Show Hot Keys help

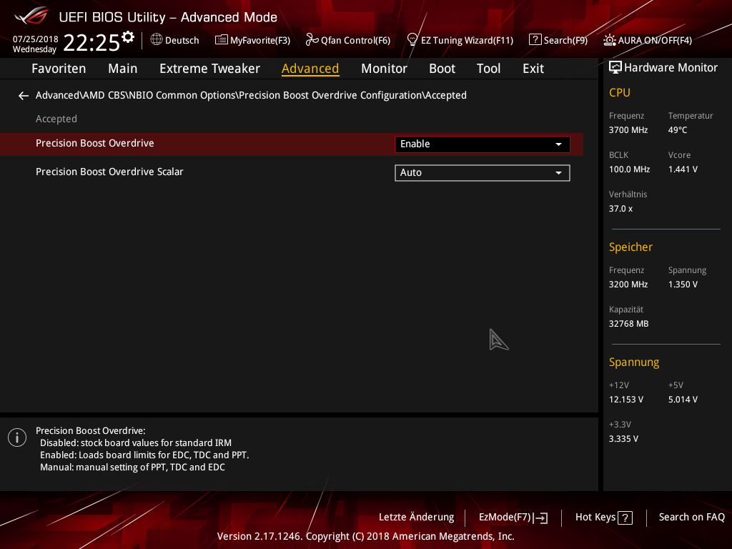coord(595,518)
